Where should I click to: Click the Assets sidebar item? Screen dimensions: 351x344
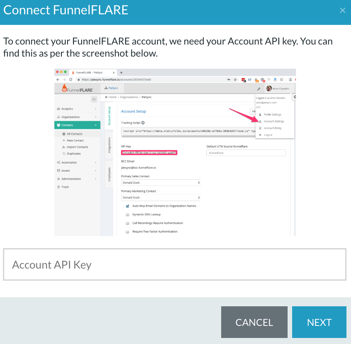[65, 170]
